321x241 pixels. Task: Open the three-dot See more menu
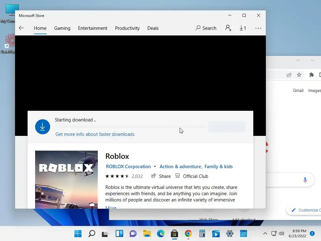click(x=258, y=28)
